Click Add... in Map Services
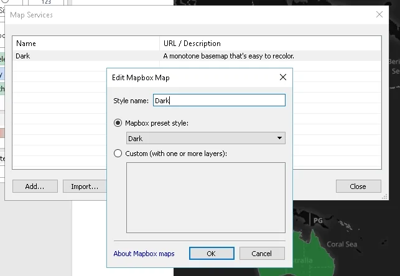400x276 pixels. pyautogui.click(x=35, y=186)
